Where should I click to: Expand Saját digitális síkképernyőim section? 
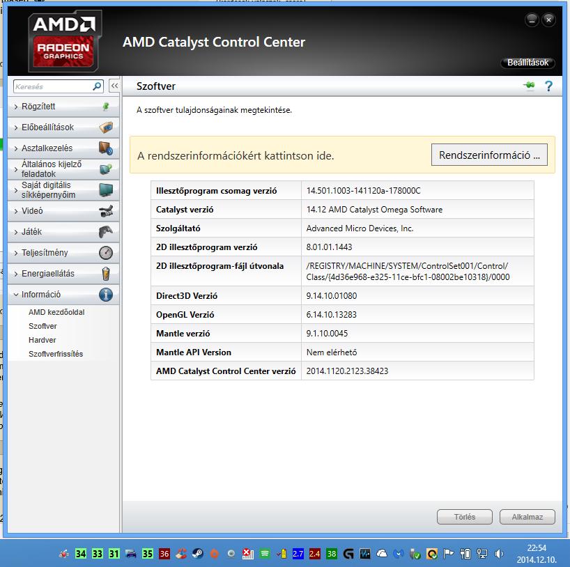63,190
